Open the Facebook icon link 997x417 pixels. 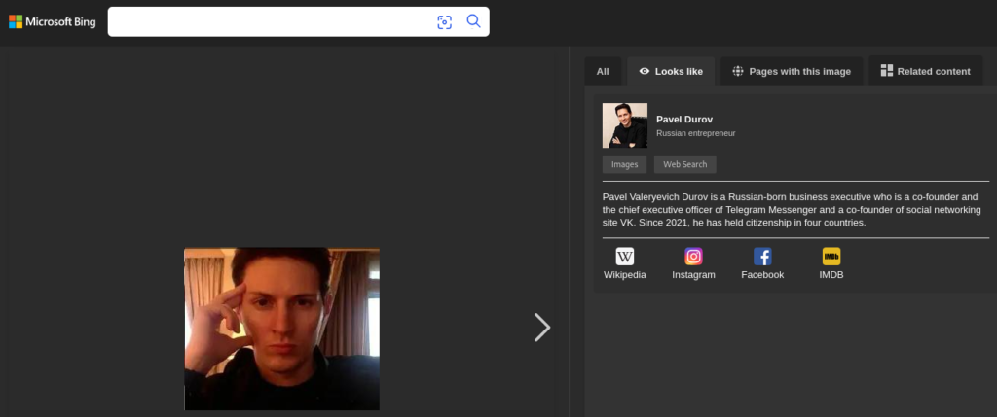coord(762,257)
